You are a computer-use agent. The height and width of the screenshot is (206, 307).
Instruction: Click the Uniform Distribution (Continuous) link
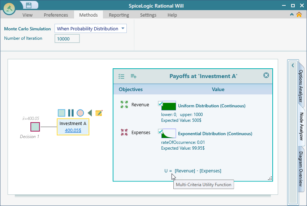click(x=212, y=106)
